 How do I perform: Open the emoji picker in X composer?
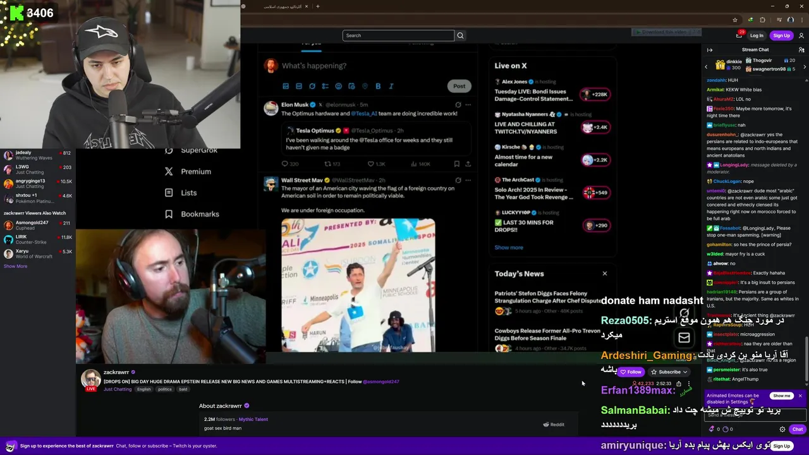coord(338,86)
